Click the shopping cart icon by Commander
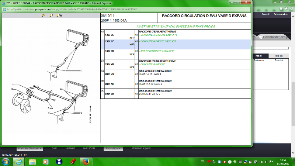The height and width of the screenshot is (166, 295). 260,37
